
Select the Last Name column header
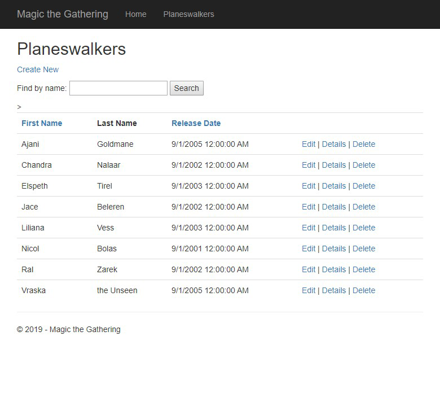117,123
